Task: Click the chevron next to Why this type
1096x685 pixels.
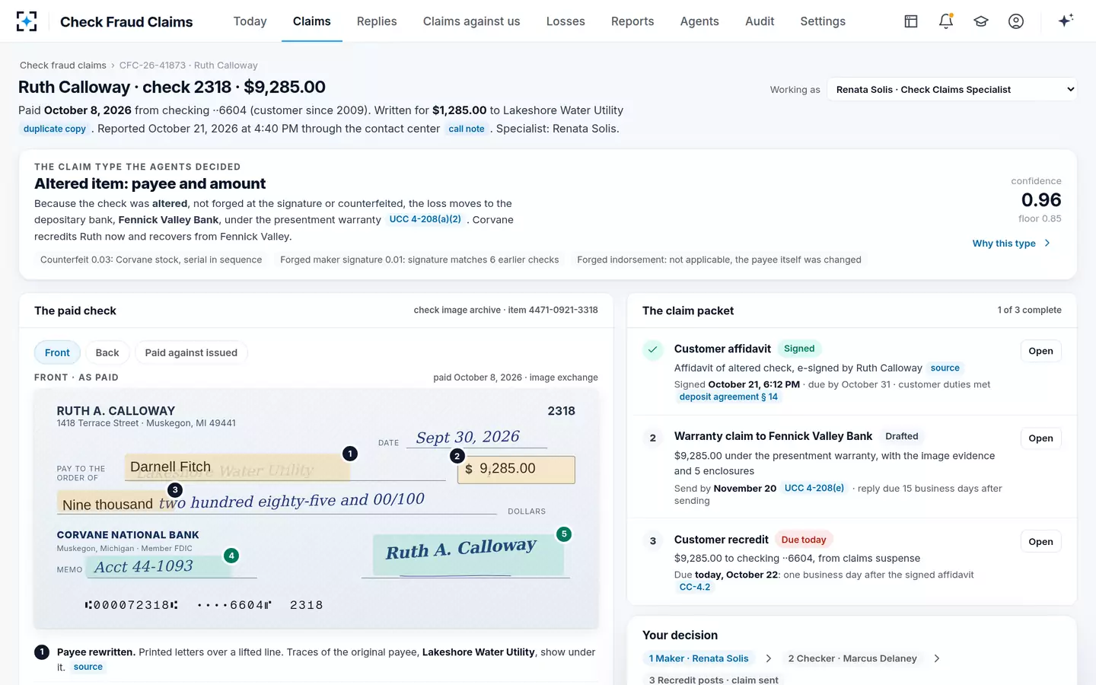Action: point(1047,244)
